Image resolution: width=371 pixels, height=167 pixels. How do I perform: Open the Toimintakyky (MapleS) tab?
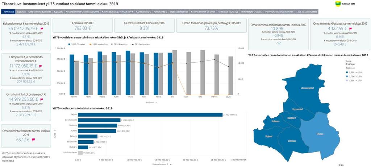pyautogui.click(x=251, y=11)
